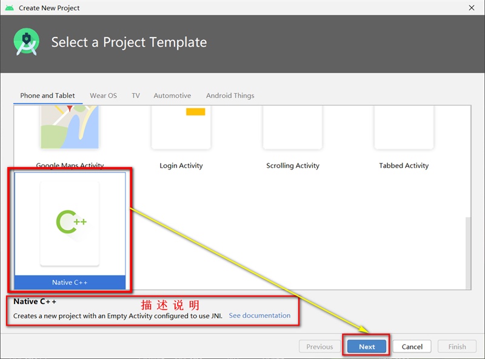This screenshot has width=485, height=359.
Task: Select the TV tab
Action: (x=136, y=96)
